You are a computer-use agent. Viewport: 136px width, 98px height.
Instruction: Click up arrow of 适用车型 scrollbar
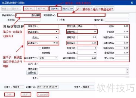coord(127,69)
